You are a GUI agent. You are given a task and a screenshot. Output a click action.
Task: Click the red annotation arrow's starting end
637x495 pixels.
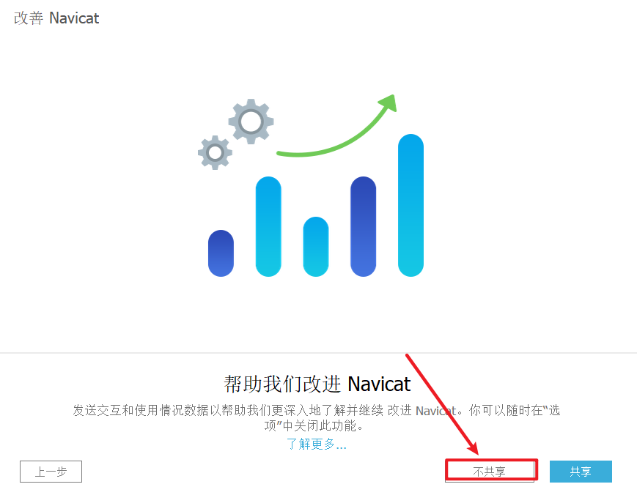408,356
